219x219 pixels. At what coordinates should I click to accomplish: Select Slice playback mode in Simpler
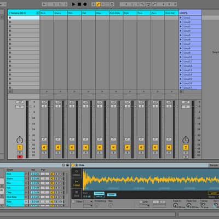coord(77,194)
